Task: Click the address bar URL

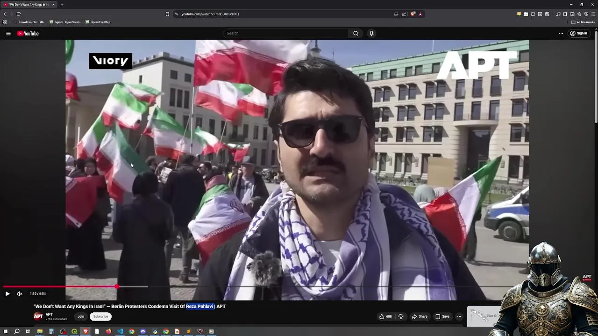Action: pos(210,14)
